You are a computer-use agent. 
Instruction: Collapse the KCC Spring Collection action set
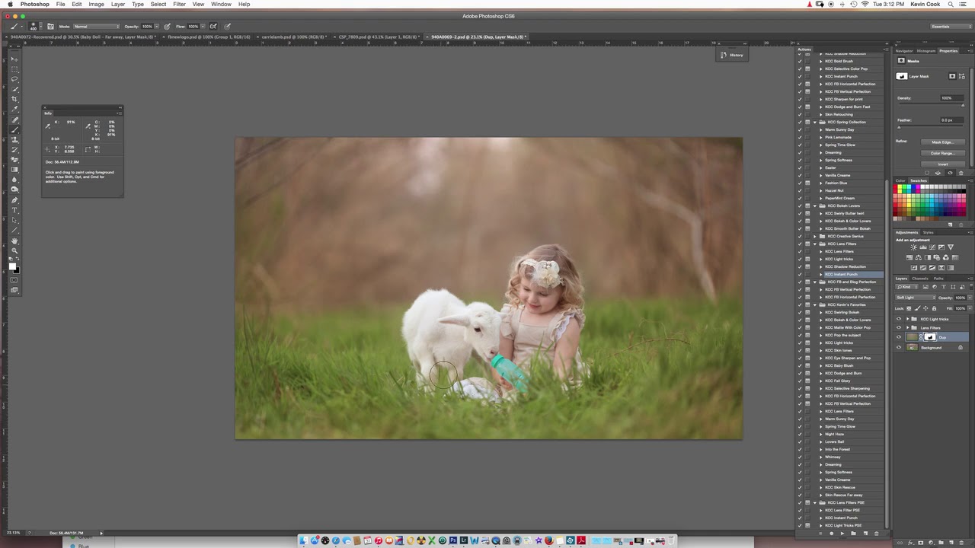click(815, 122)
